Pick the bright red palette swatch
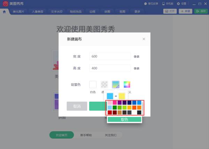 [110, 112]
